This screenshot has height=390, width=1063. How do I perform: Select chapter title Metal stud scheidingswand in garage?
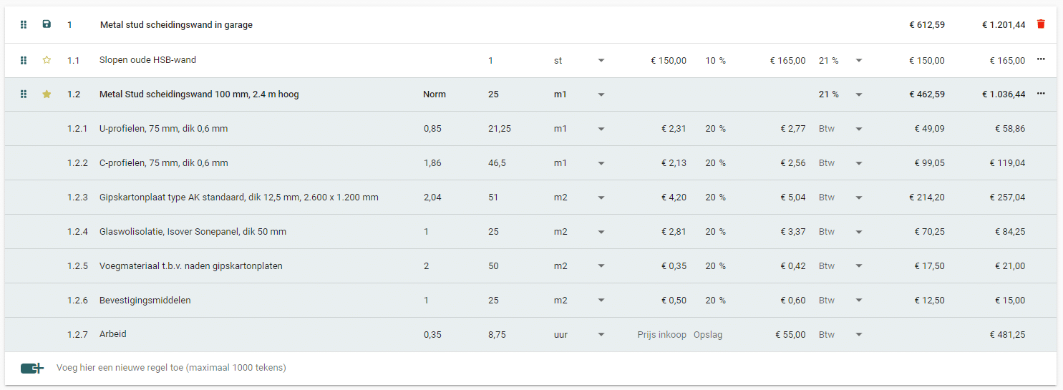[176, 25]
